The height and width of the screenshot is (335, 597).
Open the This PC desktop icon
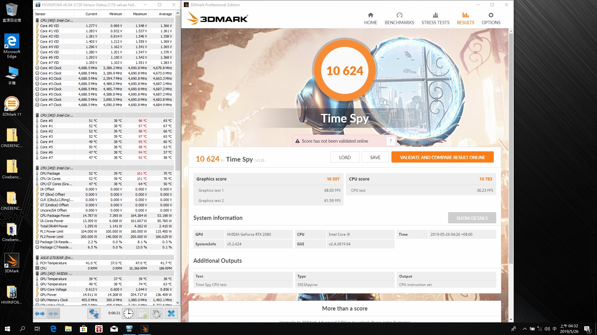pyautogui.click(x=12, y=75)
